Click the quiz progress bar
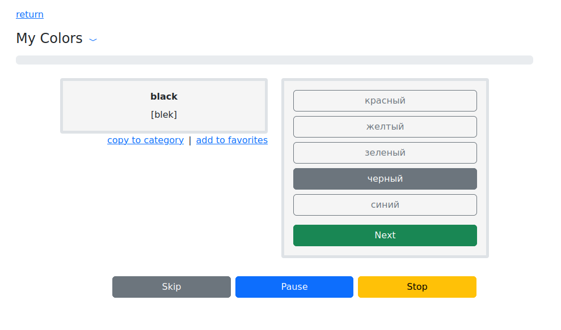The height and width of the screenshot is (330, 561). tap(274, 60)
